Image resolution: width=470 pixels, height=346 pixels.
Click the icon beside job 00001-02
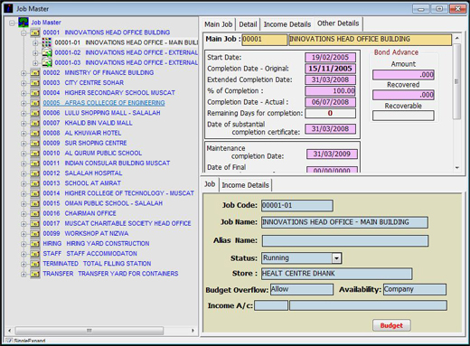pyautogui.click(x=47, y=52)
